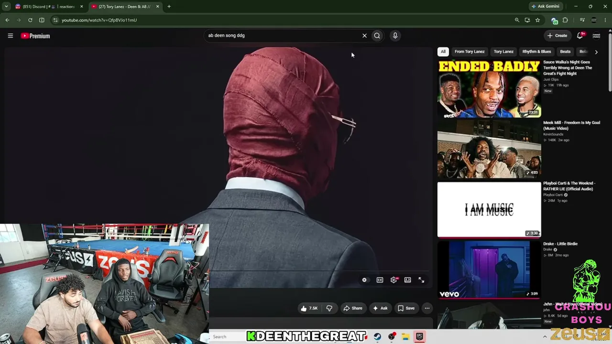The height and width of the screenshot is (344, 612).
Task: Open the Drake vevo video thumbnail
Action: tap(489, 270)
